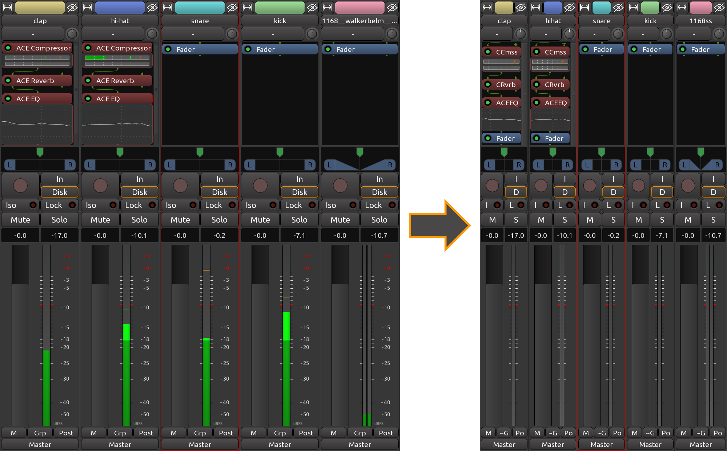Toggle ACE EQ LED on wide hi-hat strip
This screenshot has width=727, height=451.
point(88,99)
